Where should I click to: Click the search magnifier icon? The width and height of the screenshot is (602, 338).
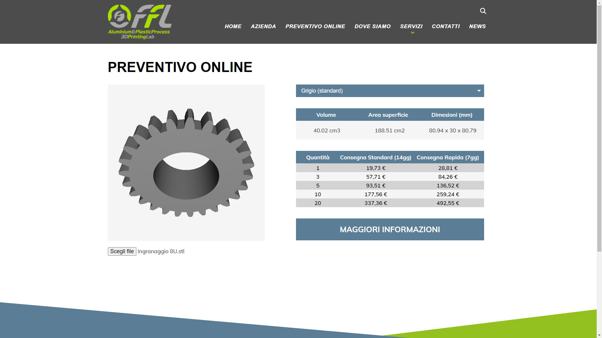pyautogui.click(x=483, y=11)
